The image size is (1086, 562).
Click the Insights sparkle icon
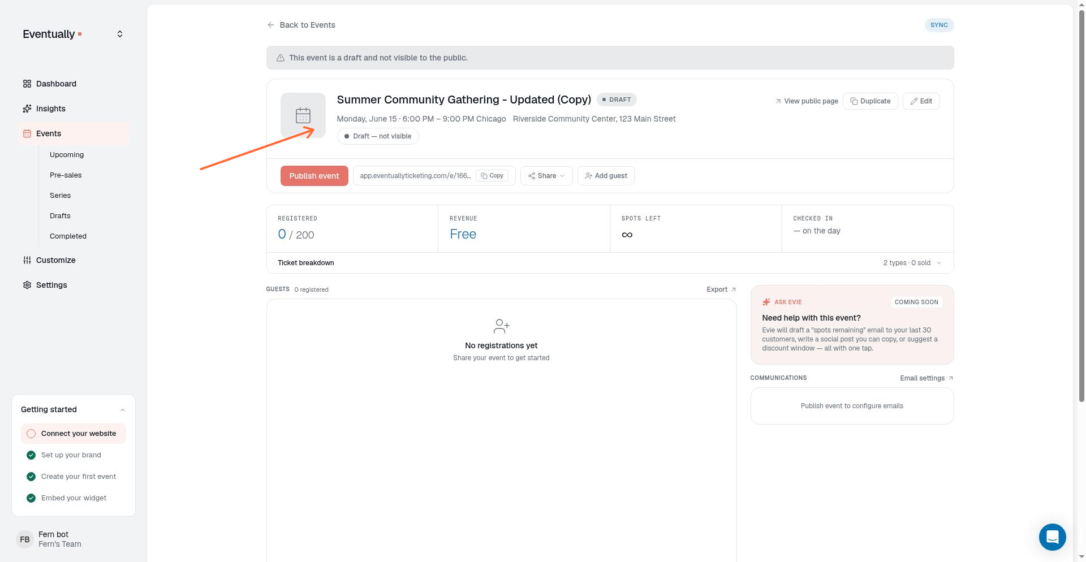[27, 109]
